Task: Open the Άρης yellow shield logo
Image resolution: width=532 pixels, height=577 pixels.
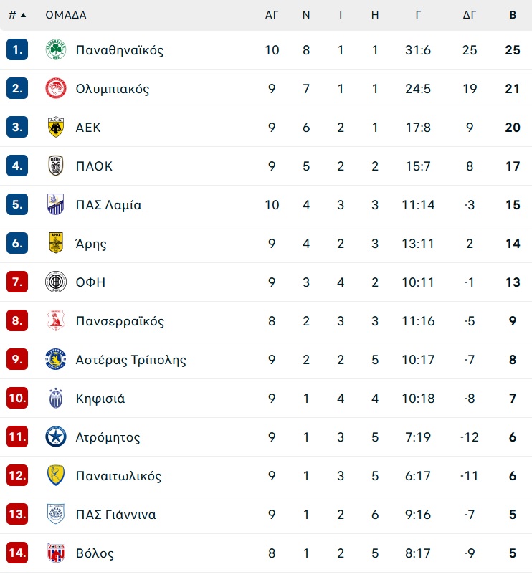Action: click(56, 243)
